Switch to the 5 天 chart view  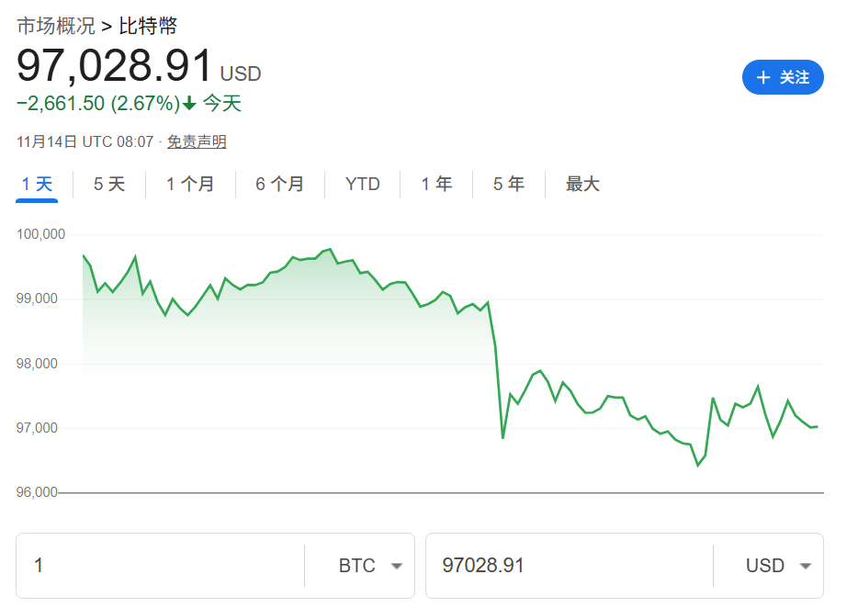(x=107, y=184)
